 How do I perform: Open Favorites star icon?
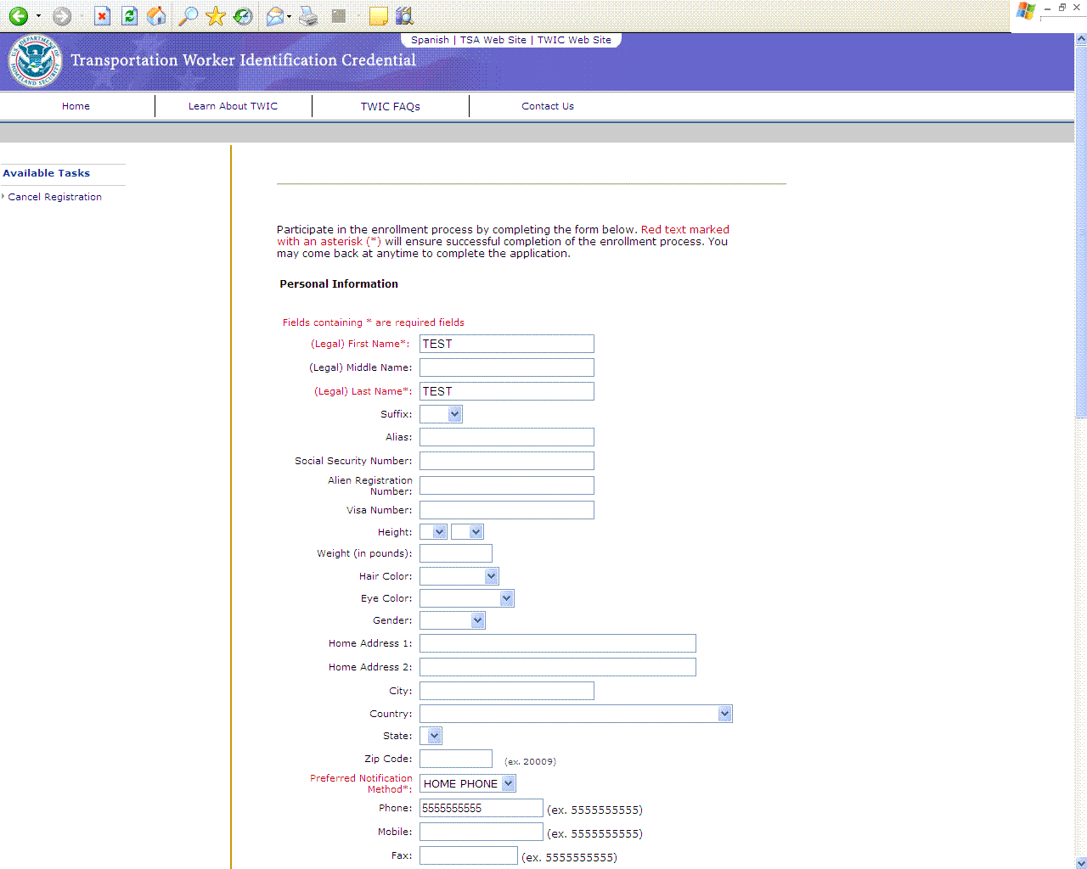pyautogui.click(x=216, y=16)
